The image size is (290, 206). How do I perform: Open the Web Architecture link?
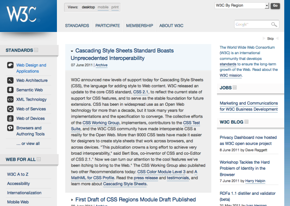pos(32,80)
